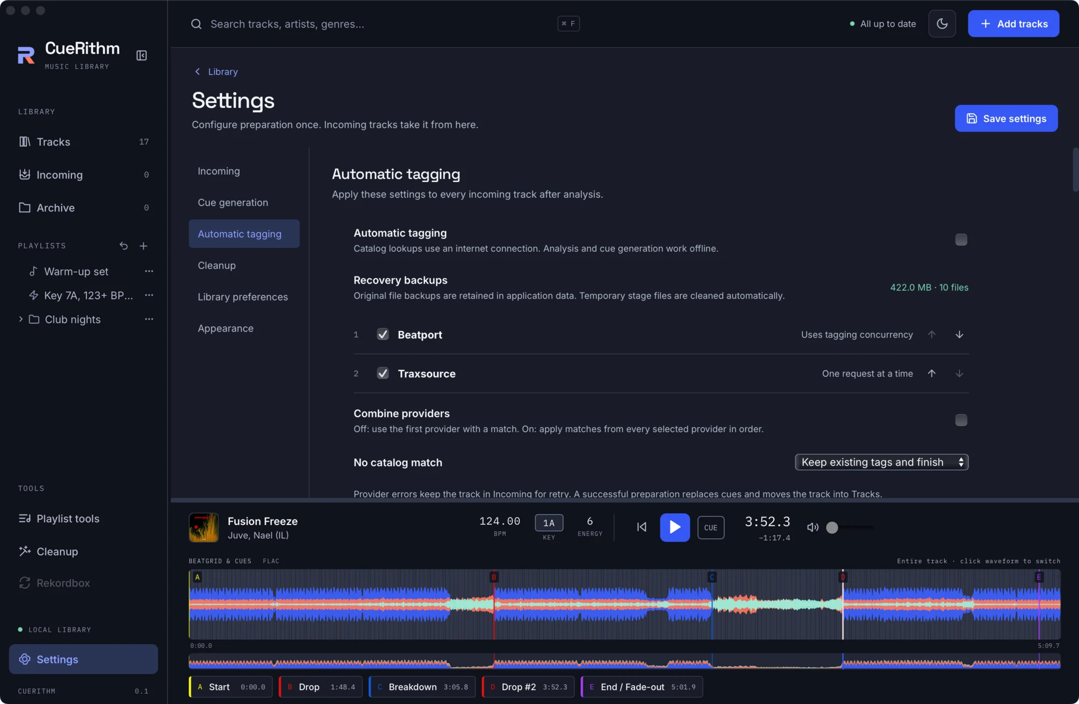Mute the volume speaker icon
Viewport: 1079px width, 704px height.
(x=812, y=527)
